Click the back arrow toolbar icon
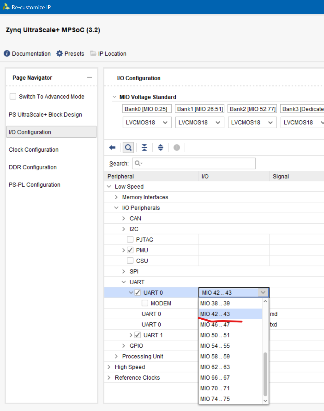Viewport: 324px width, 411px height. coord(112,148)
